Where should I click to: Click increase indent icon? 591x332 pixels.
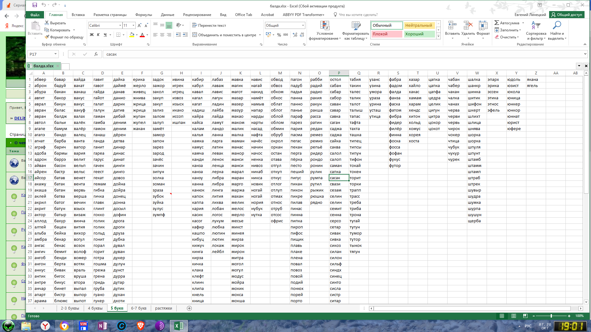coord(185,35)
